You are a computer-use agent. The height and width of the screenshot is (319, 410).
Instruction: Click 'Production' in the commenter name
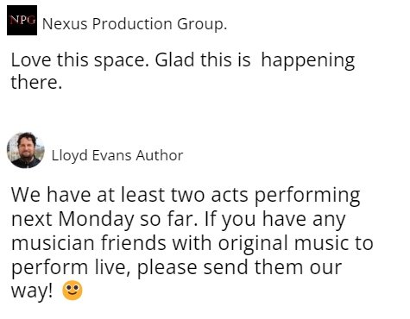point(132,23)
